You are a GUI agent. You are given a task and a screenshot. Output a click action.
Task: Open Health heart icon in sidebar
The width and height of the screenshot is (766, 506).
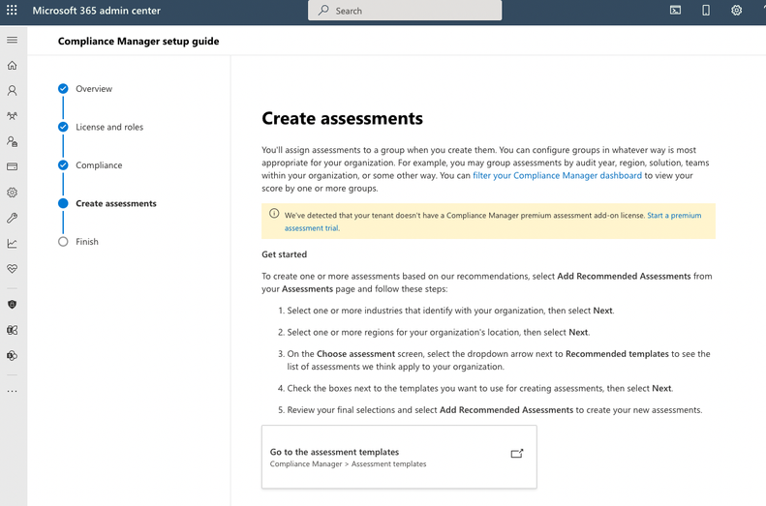13,268
